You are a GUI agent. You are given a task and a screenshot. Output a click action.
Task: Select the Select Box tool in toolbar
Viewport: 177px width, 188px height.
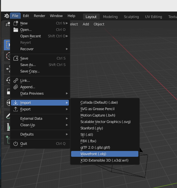[x=7, y=45]
